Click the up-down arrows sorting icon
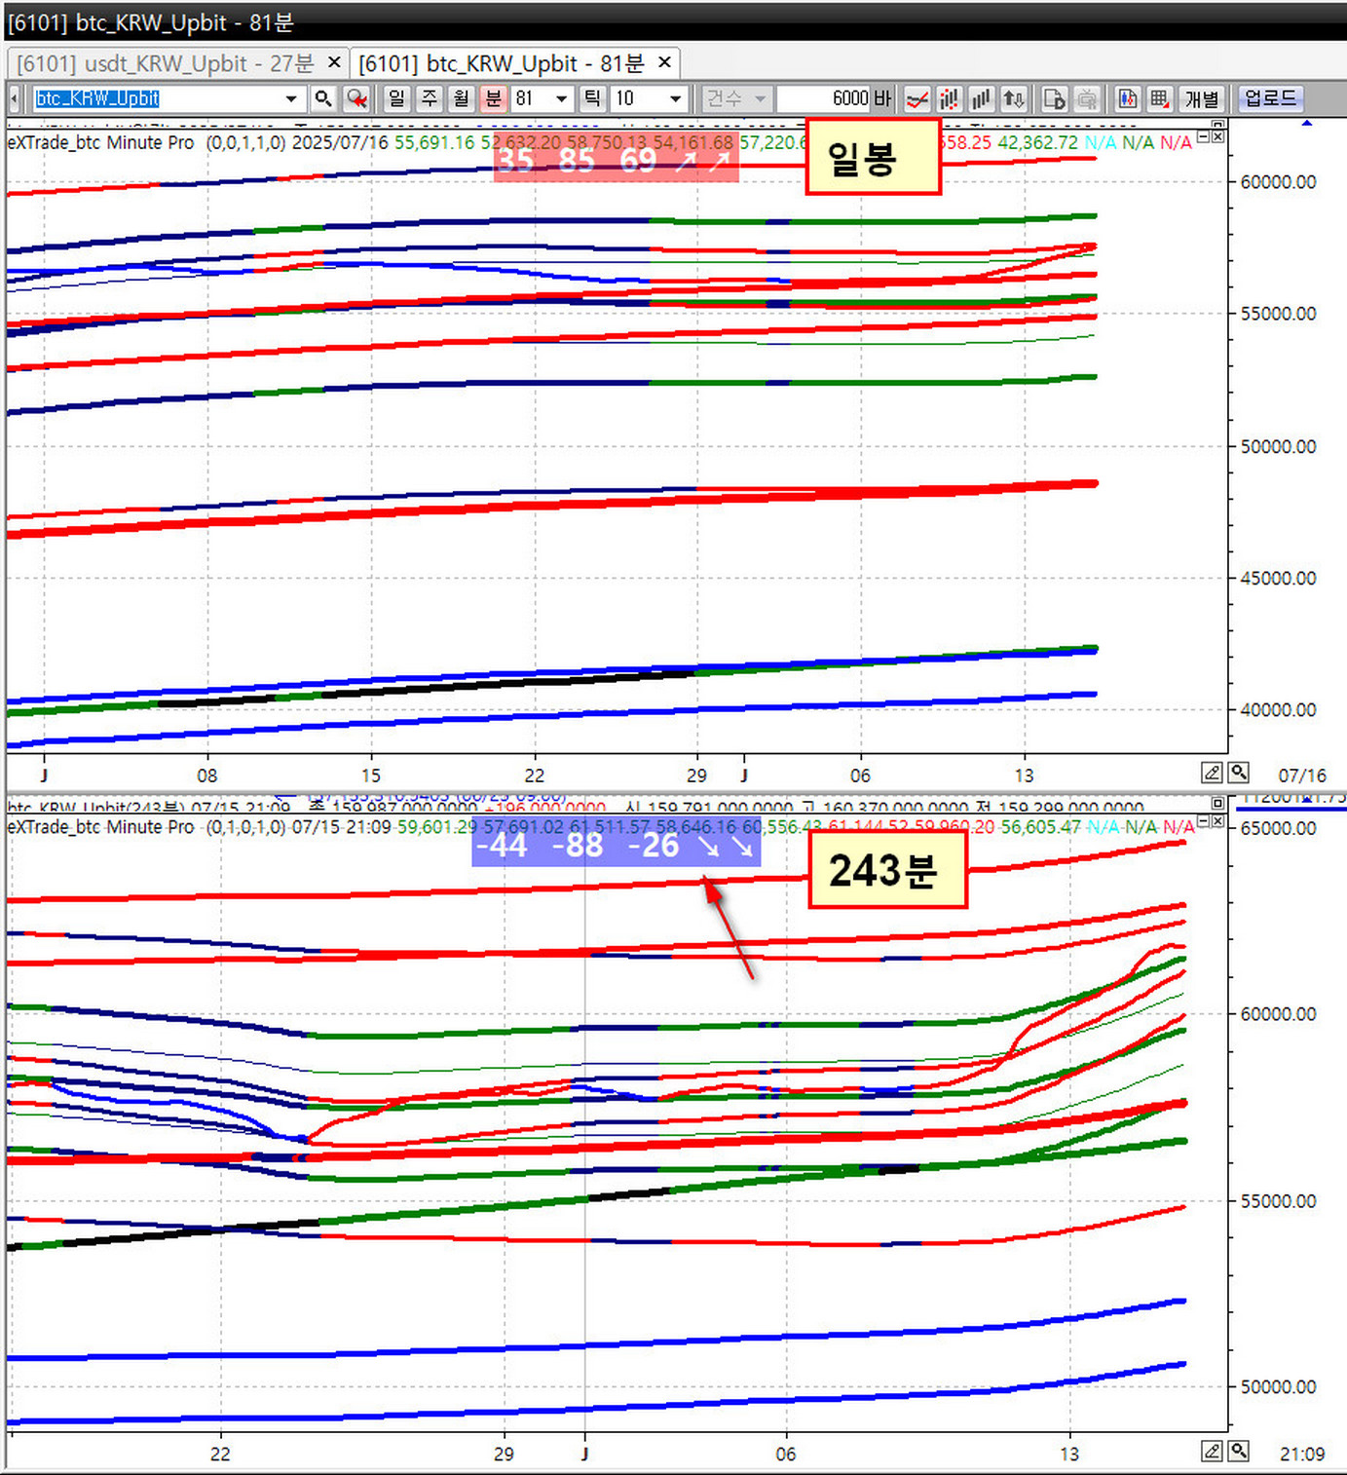The image size is (1347, 1475). pos(1013,98)
